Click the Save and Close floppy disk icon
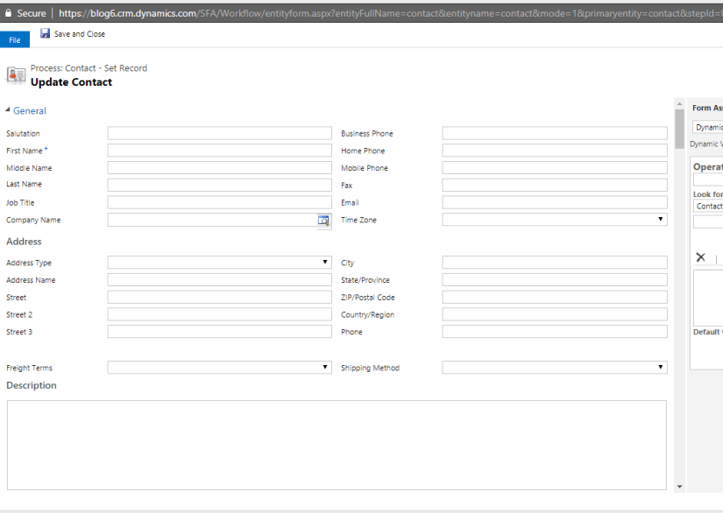This screenshot has height=513, width=723. [x=45, y=34]
